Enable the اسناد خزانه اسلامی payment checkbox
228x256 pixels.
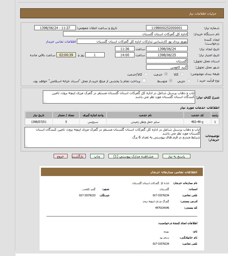(144, 80)
